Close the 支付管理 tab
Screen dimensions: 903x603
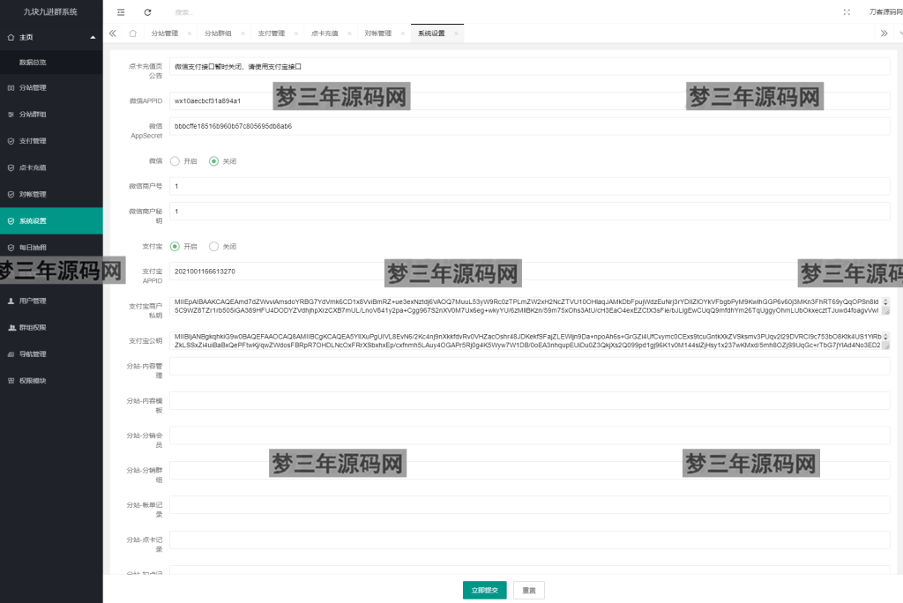point(296,33)
